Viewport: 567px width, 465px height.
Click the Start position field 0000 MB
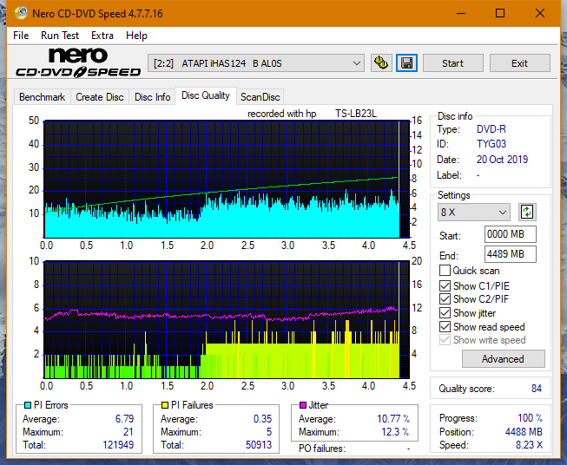(510, 234)
